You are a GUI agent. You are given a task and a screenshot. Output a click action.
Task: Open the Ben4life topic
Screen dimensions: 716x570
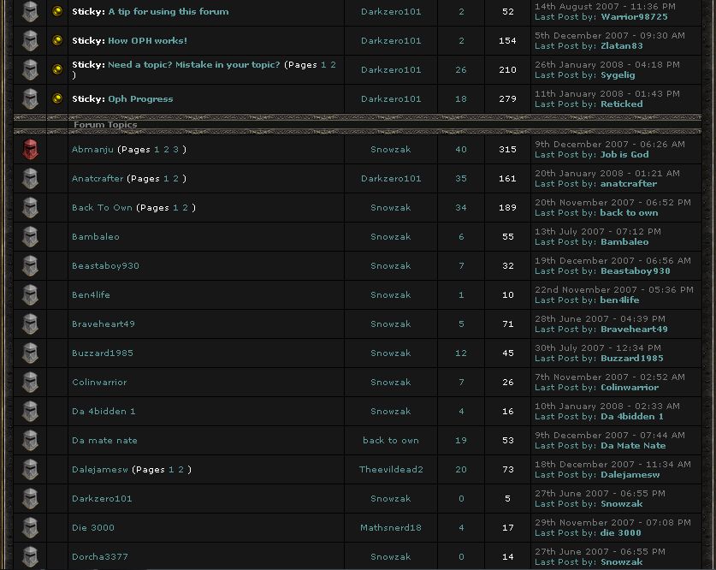tap(91, 294)
